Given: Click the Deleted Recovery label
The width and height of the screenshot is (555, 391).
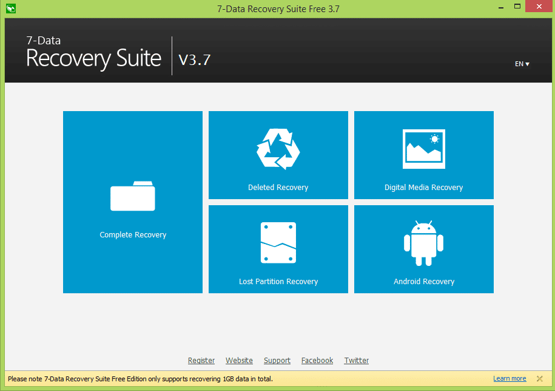Looking at the screenshot, I should pyautogui.click(x=278, y=188).
